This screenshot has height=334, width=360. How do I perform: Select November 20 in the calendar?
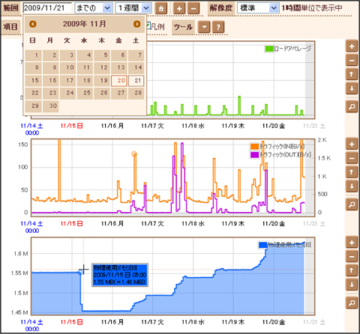(119, 81)
